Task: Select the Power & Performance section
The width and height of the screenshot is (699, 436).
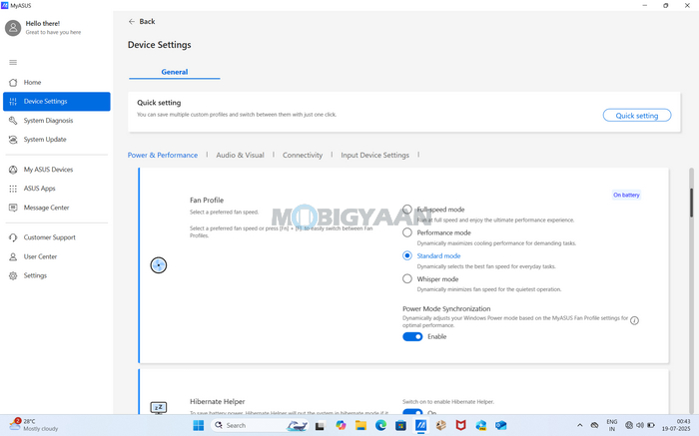Action: [x=162, y=155]
